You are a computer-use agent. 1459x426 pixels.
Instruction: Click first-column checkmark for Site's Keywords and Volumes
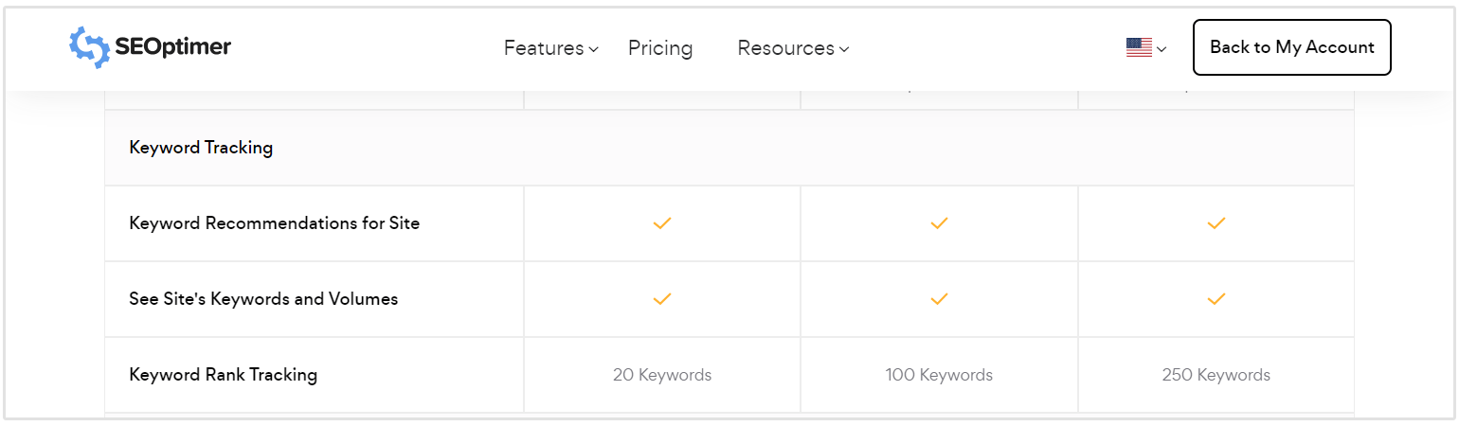point(662,299)
